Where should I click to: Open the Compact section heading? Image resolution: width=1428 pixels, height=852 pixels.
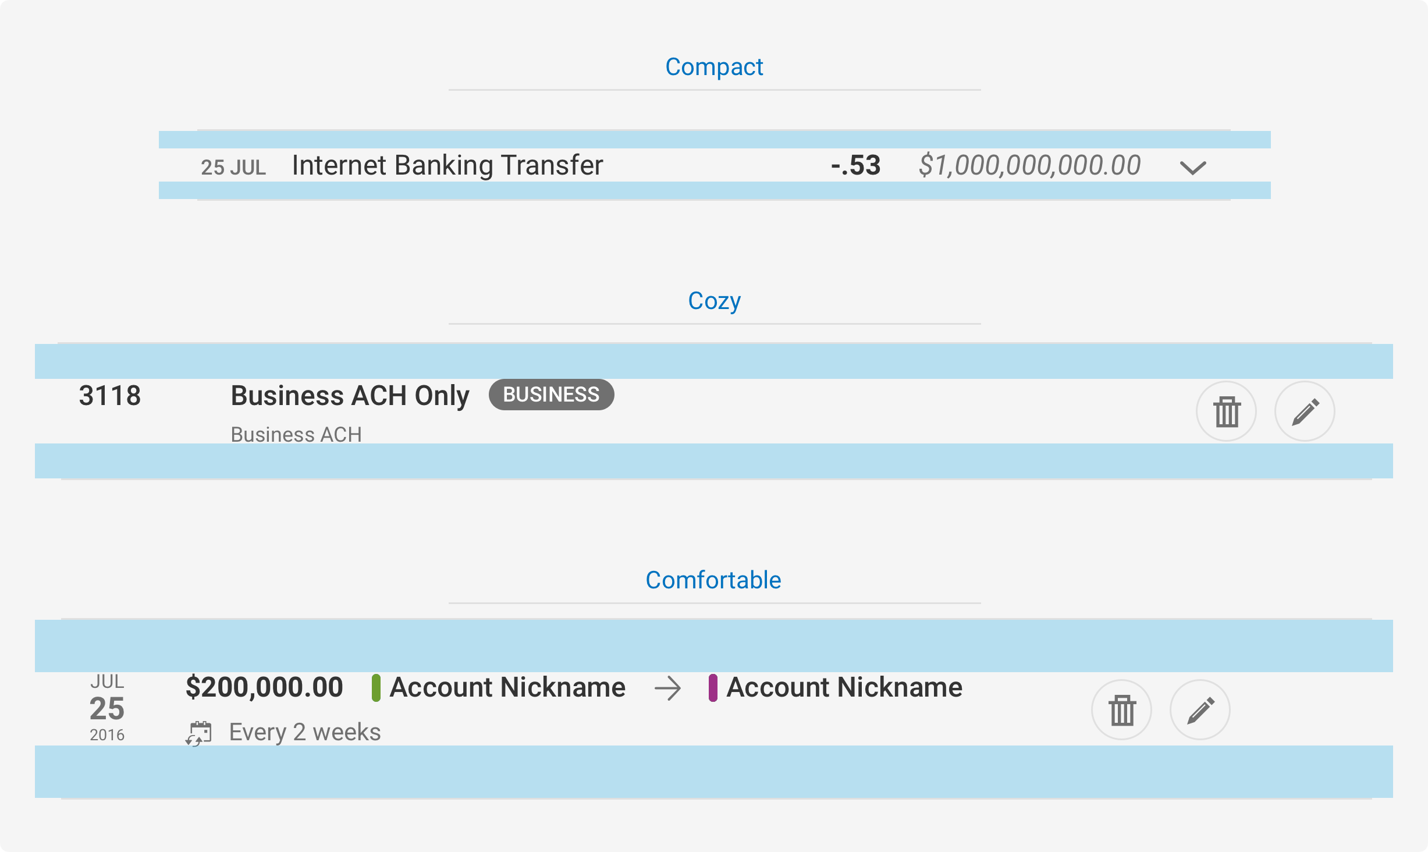(x=714, y=67)
